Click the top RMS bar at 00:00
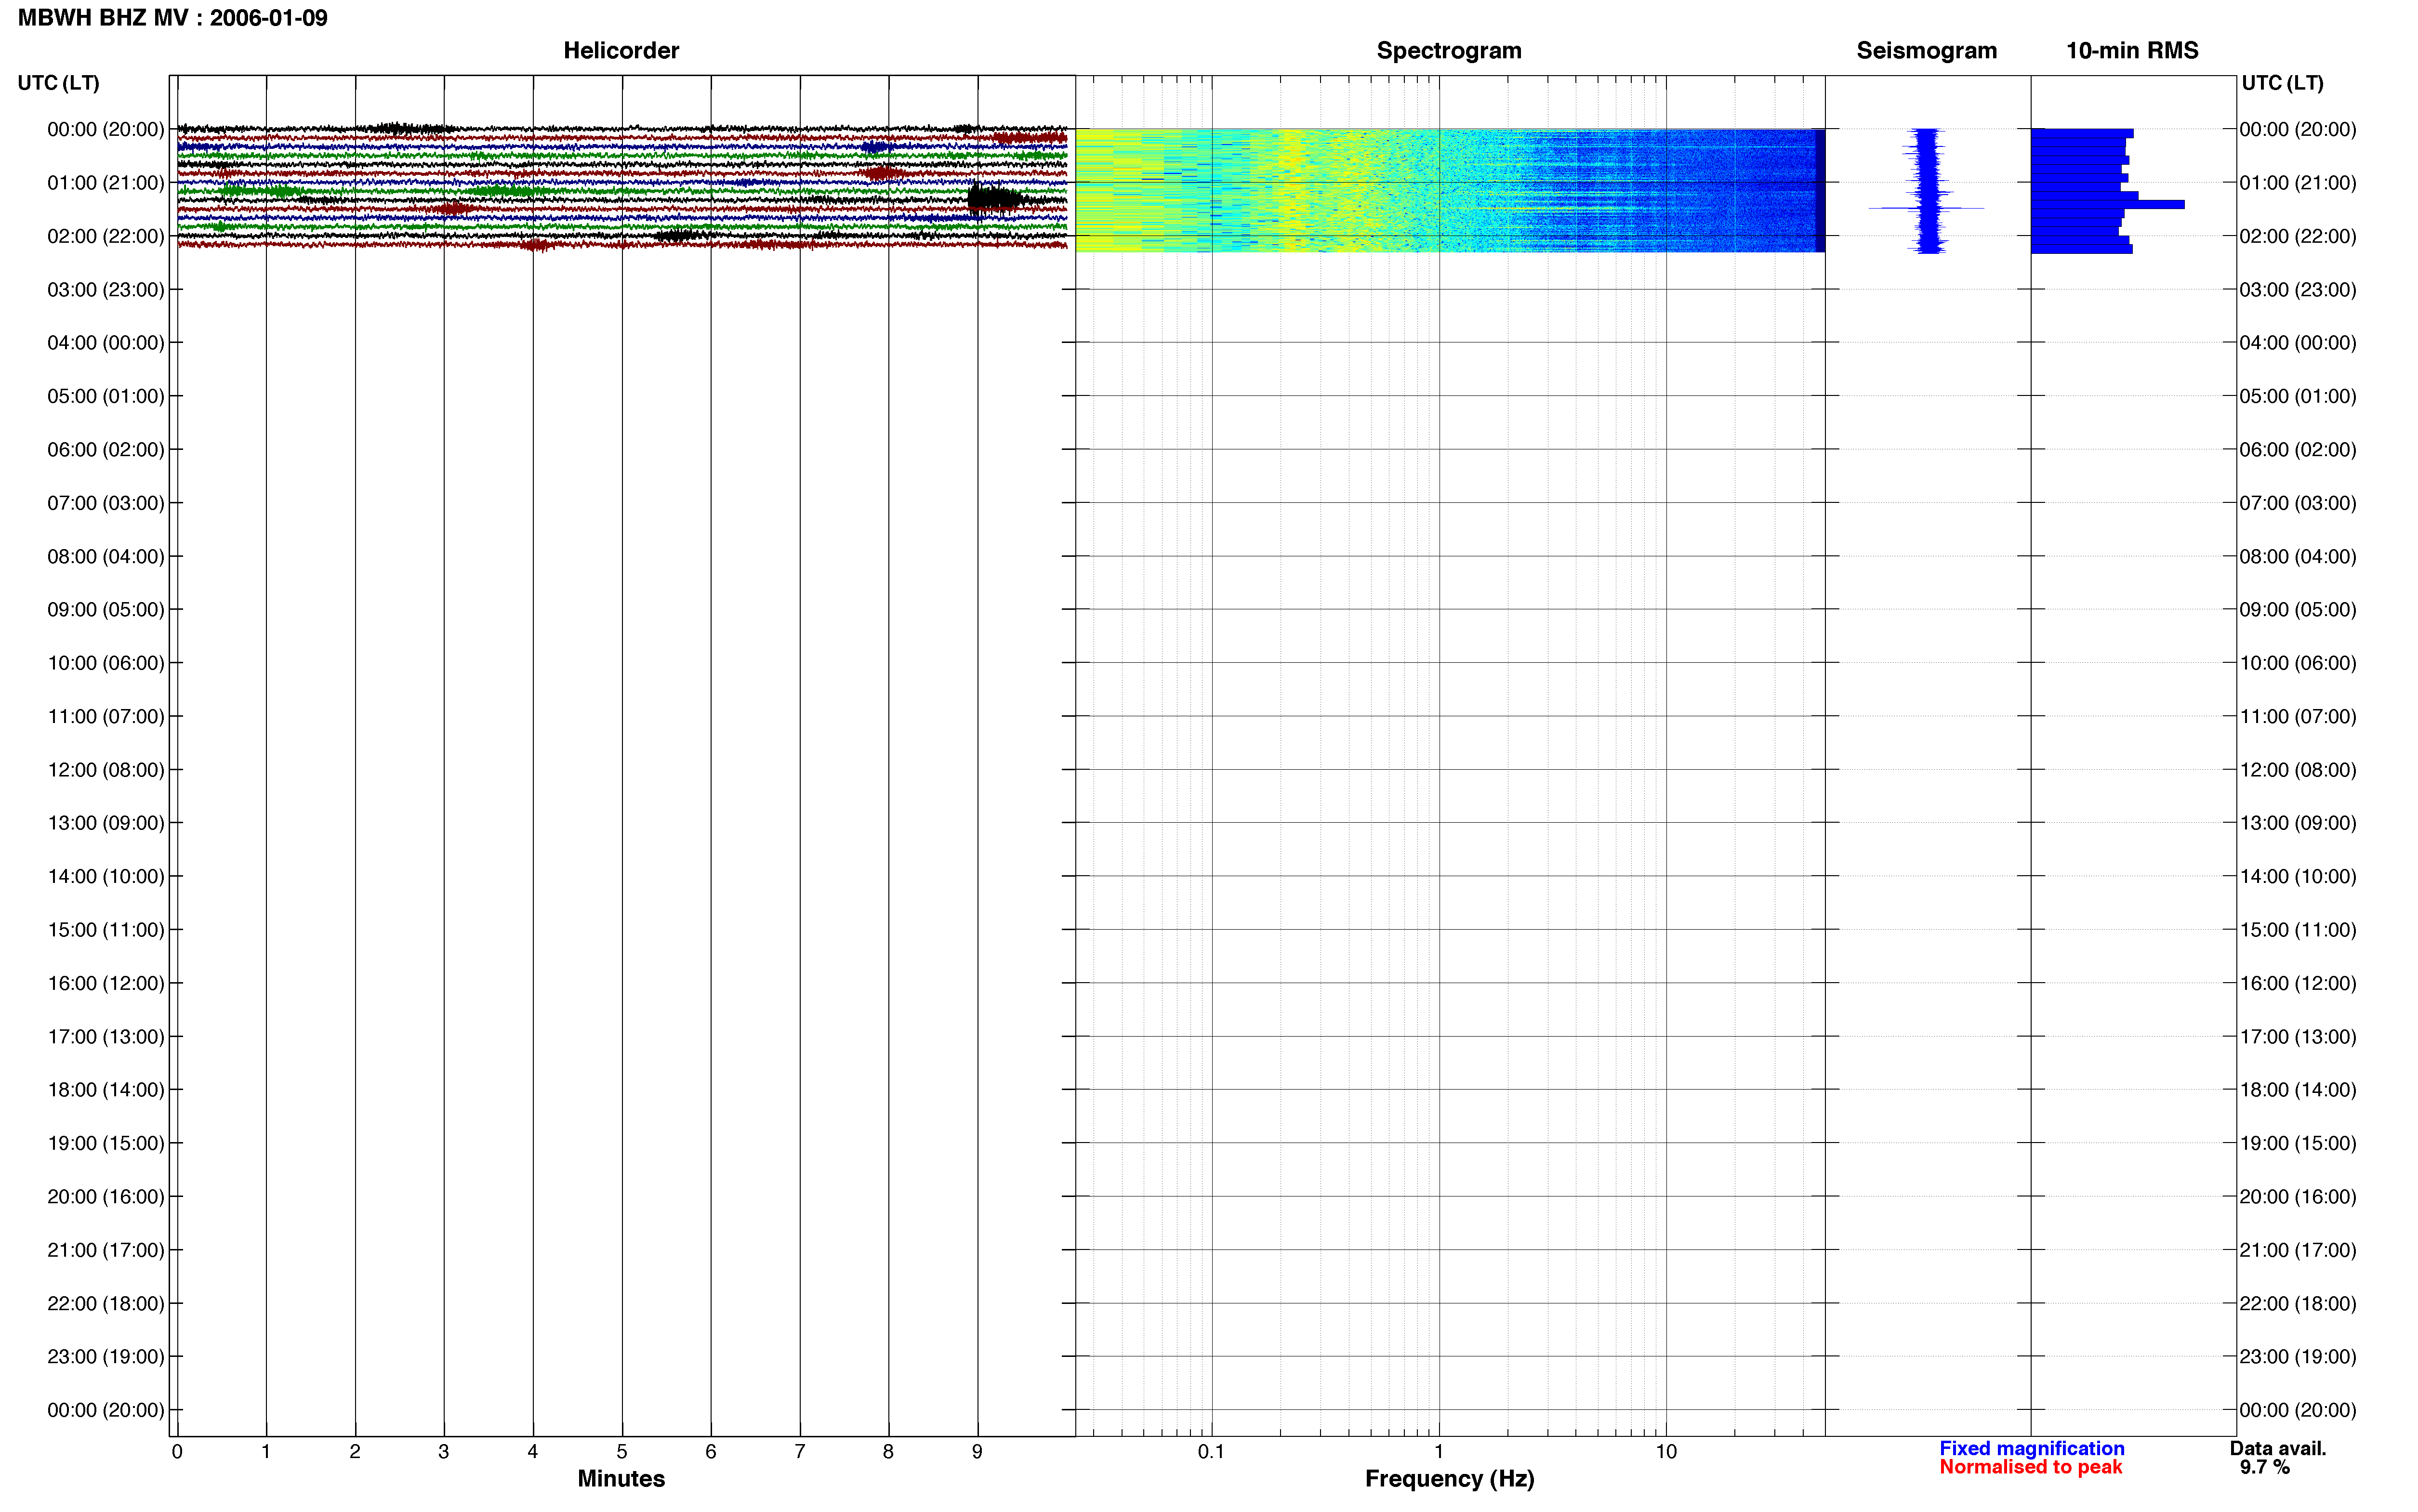The width and height of the screenshot is (2418, 1512). 2082,133
